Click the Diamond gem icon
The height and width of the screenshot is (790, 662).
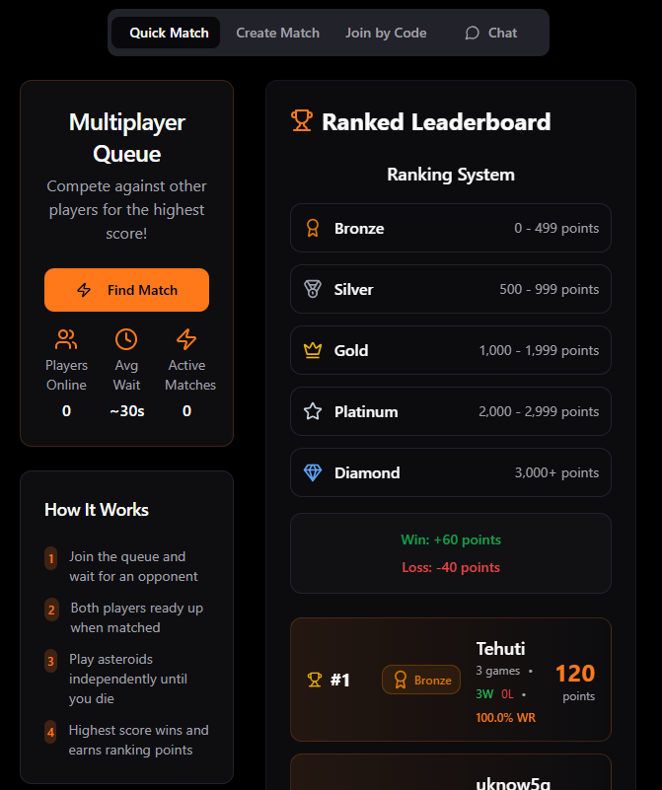[313, 472]
